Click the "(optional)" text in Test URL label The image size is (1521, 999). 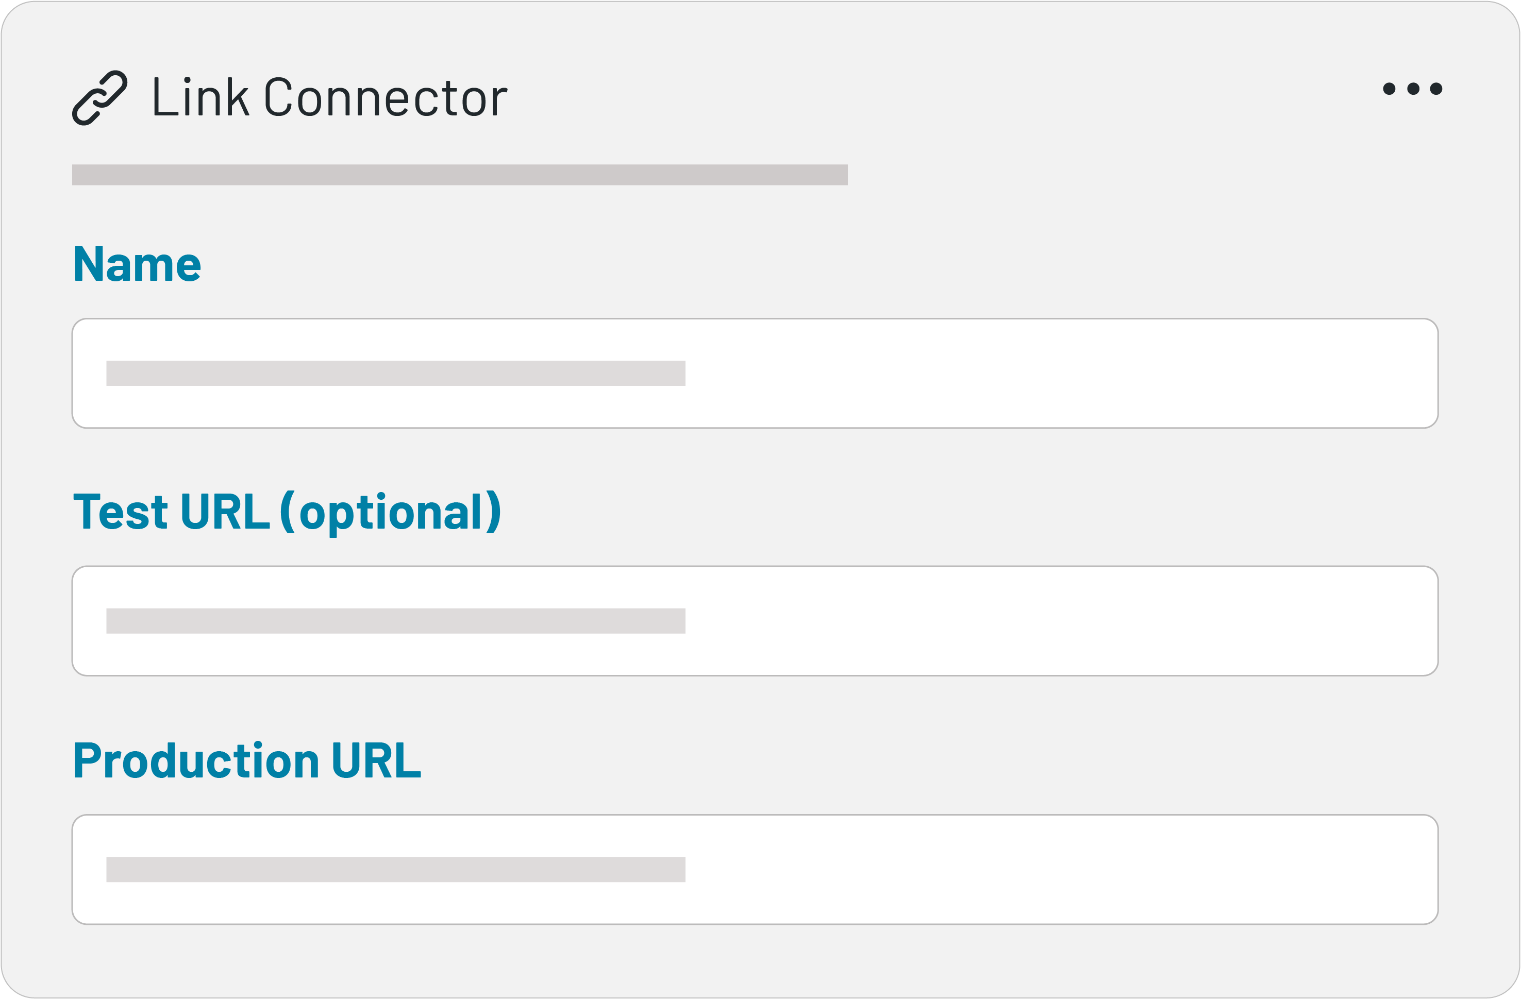tap(390, 512)
